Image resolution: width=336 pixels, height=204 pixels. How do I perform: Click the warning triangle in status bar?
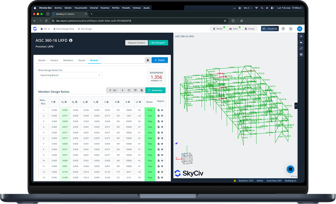point(235,181)
